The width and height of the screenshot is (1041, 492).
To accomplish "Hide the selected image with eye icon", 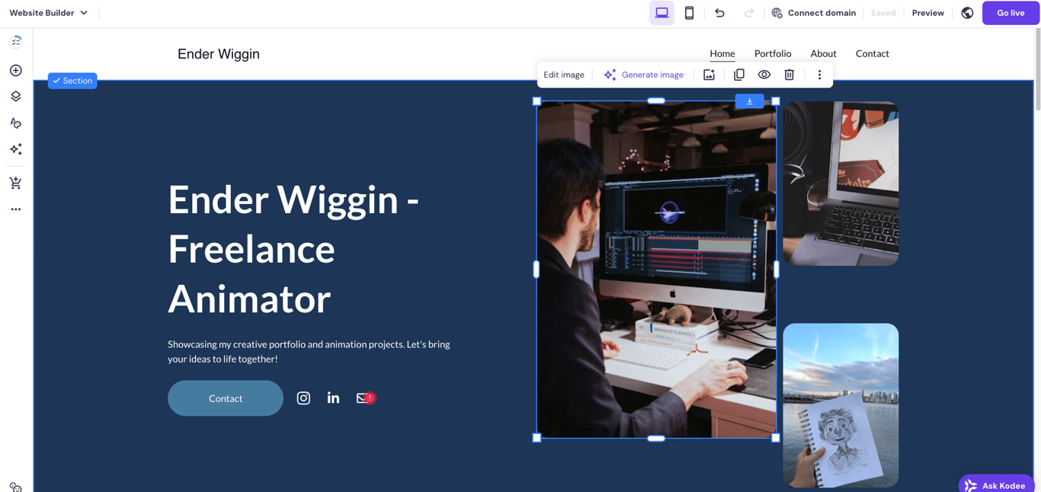I will tap(764, 74).
